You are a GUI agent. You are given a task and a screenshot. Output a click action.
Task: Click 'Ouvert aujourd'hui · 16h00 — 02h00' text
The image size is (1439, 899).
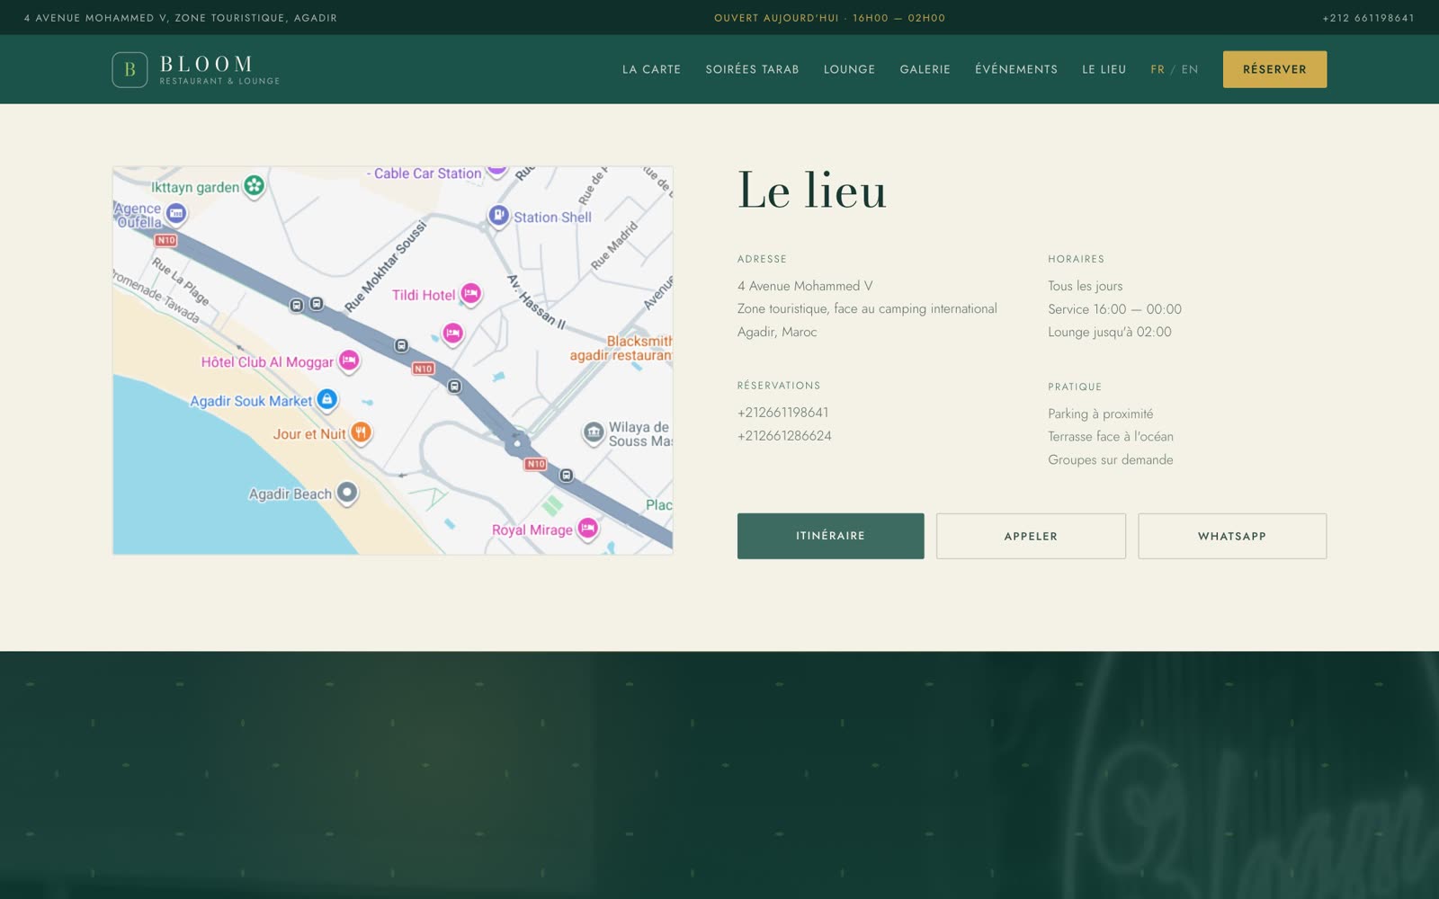click(829, 18)
